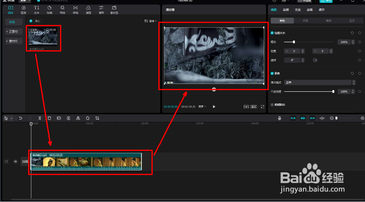The width and height of the screenshot is (365, 202).
Task: Add keyframe diamond for scale (缩放) row
Action: pos(360,42)
